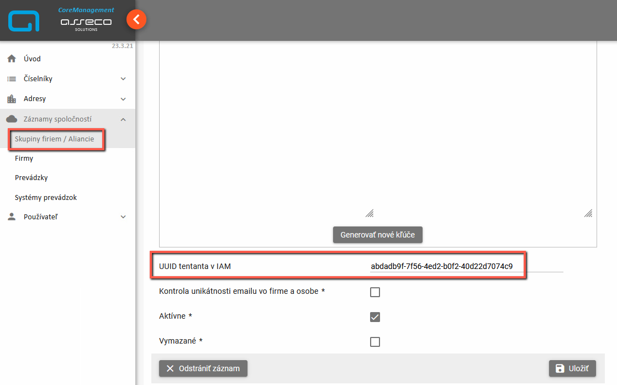Click the cloud icon beside Záznamy spoločností
Viewport: 617px width, 385px height.
point(12,119)
